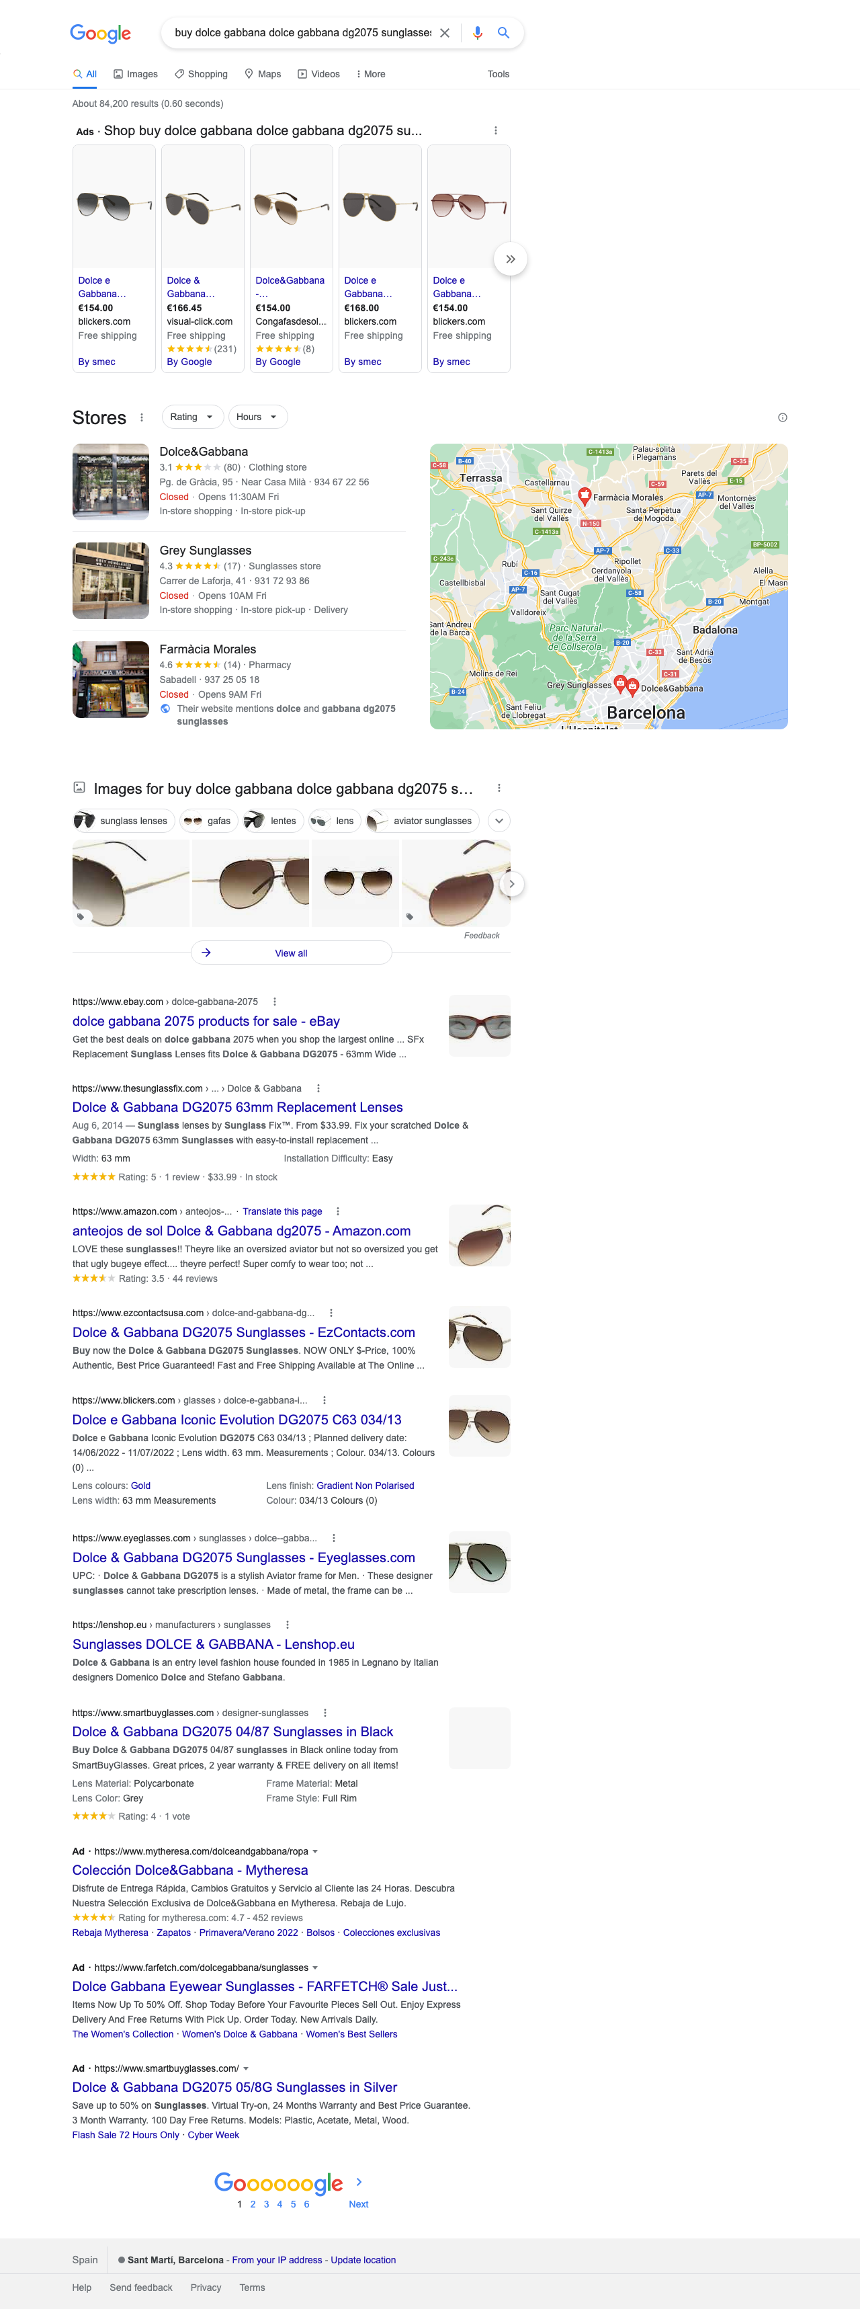Select the sunglass lenses filter chip

pos(122,821)
